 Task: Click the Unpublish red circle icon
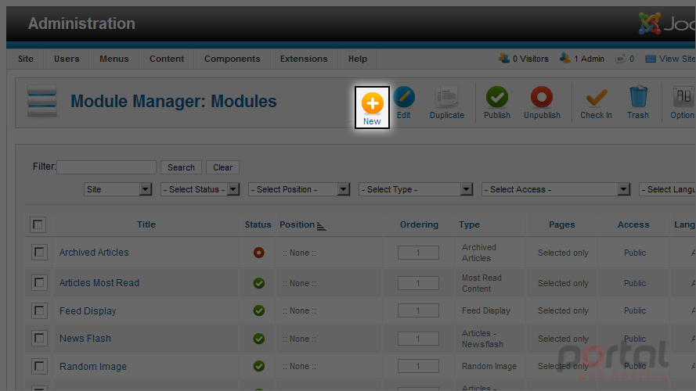point(542,97)
